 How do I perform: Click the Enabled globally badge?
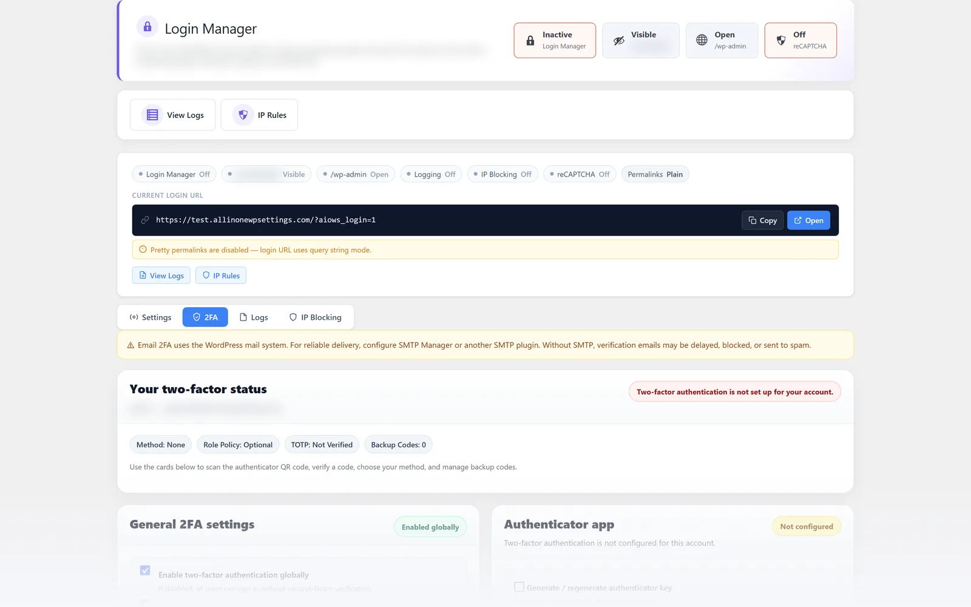430,527
